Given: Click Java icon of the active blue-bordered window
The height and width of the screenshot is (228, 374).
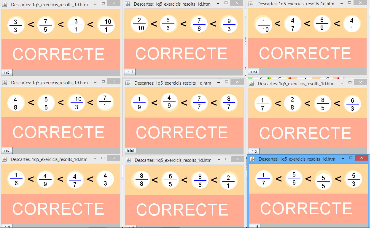Looking at the screenshot, I should pos(252,159).
